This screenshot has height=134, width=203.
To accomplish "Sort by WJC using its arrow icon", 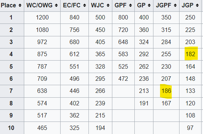I will [108, 5].
